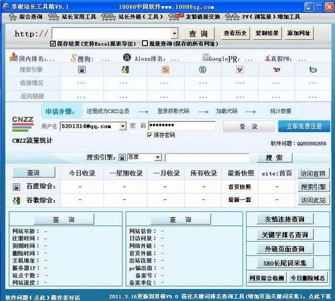The image size is (335, 301).
Task: Click the Alexa round a icon
Action: click(x=127, y=57)
